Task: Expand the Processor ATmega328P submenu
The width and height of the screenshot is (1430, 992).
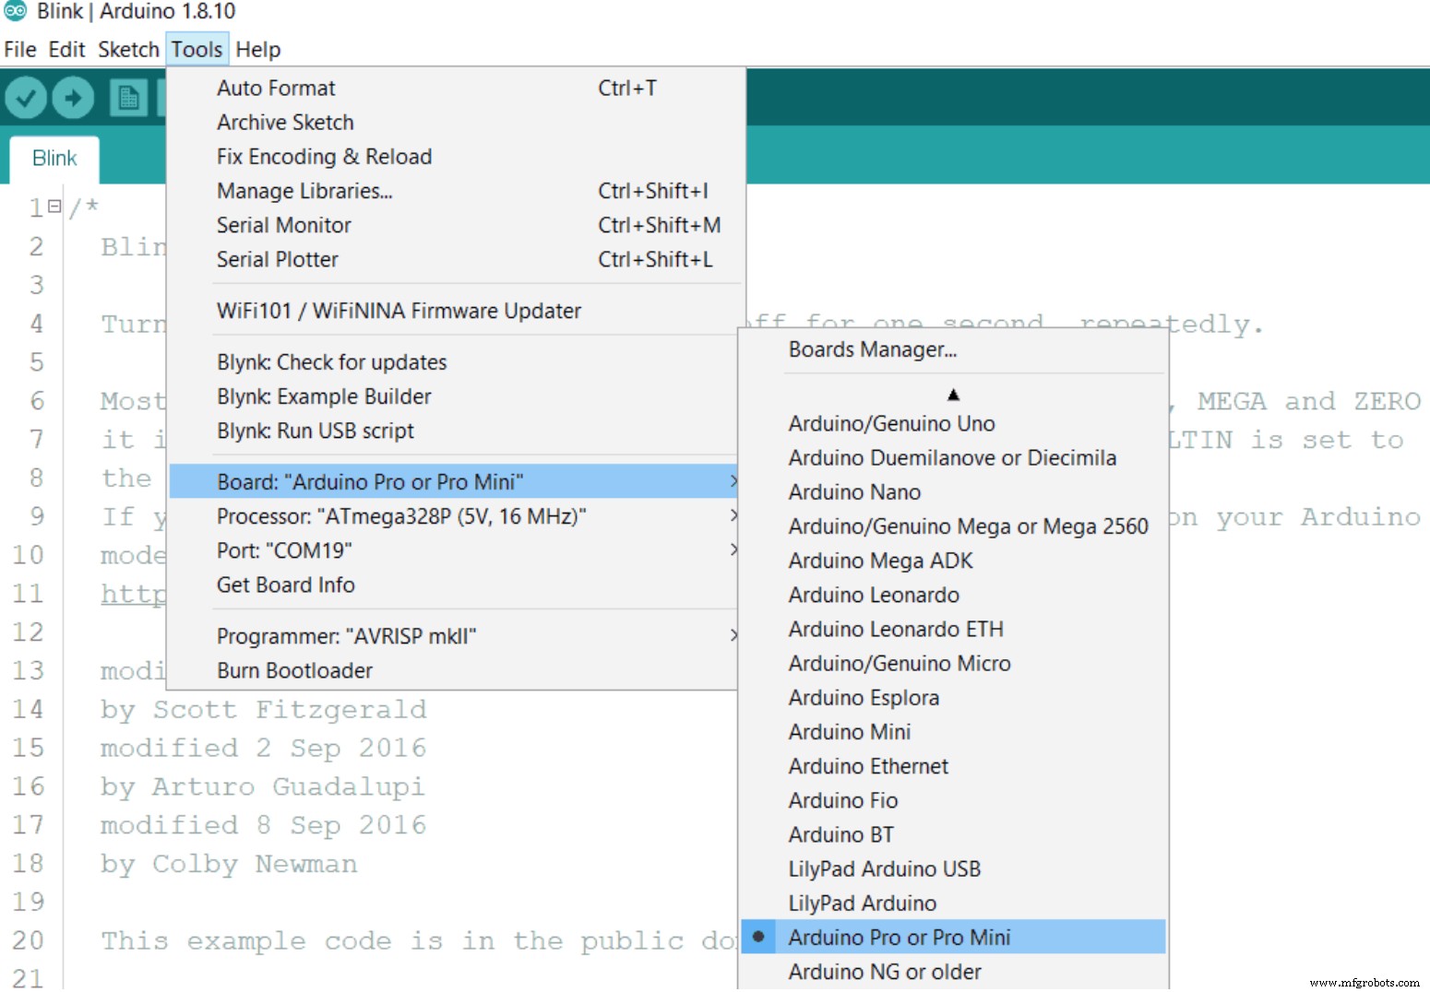Action: 452,516
